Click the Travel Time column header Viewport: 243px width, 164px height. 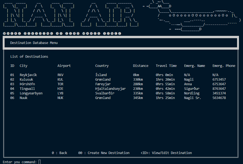pos(166,66)
